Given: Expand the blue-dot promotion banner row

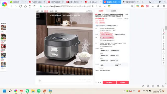Looking at the screenshot, I should coord(107,26).
